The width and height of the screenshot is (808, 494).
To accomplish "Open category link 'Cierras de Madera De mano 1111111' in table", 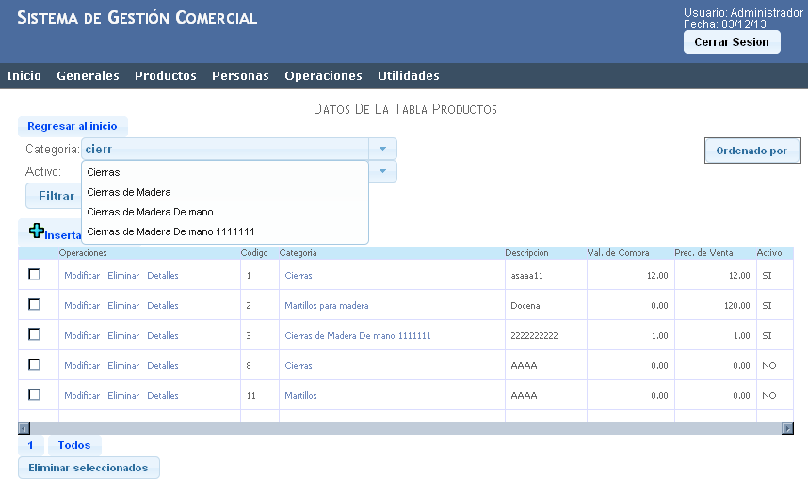I will [358, 336].
